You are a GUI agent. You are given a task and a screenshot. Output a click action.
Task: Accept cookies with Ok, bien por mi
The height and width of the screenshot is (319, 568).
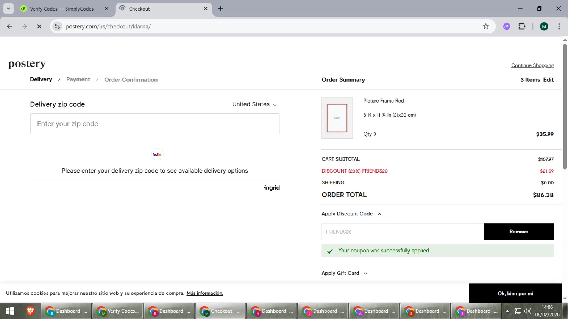515,293
